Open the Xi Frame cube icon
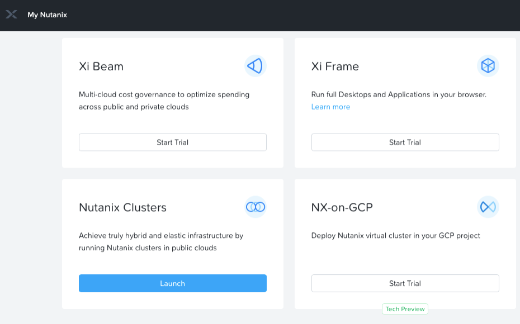 pos(488,66)
